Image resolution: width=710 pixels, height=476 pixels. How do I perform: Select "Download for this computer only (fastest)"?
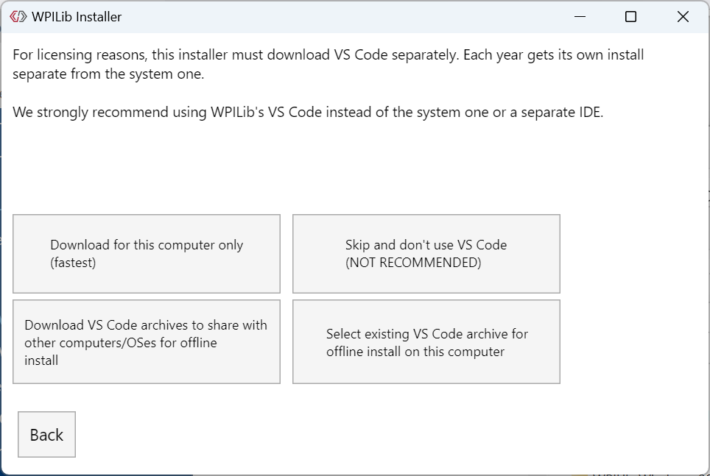146,253
